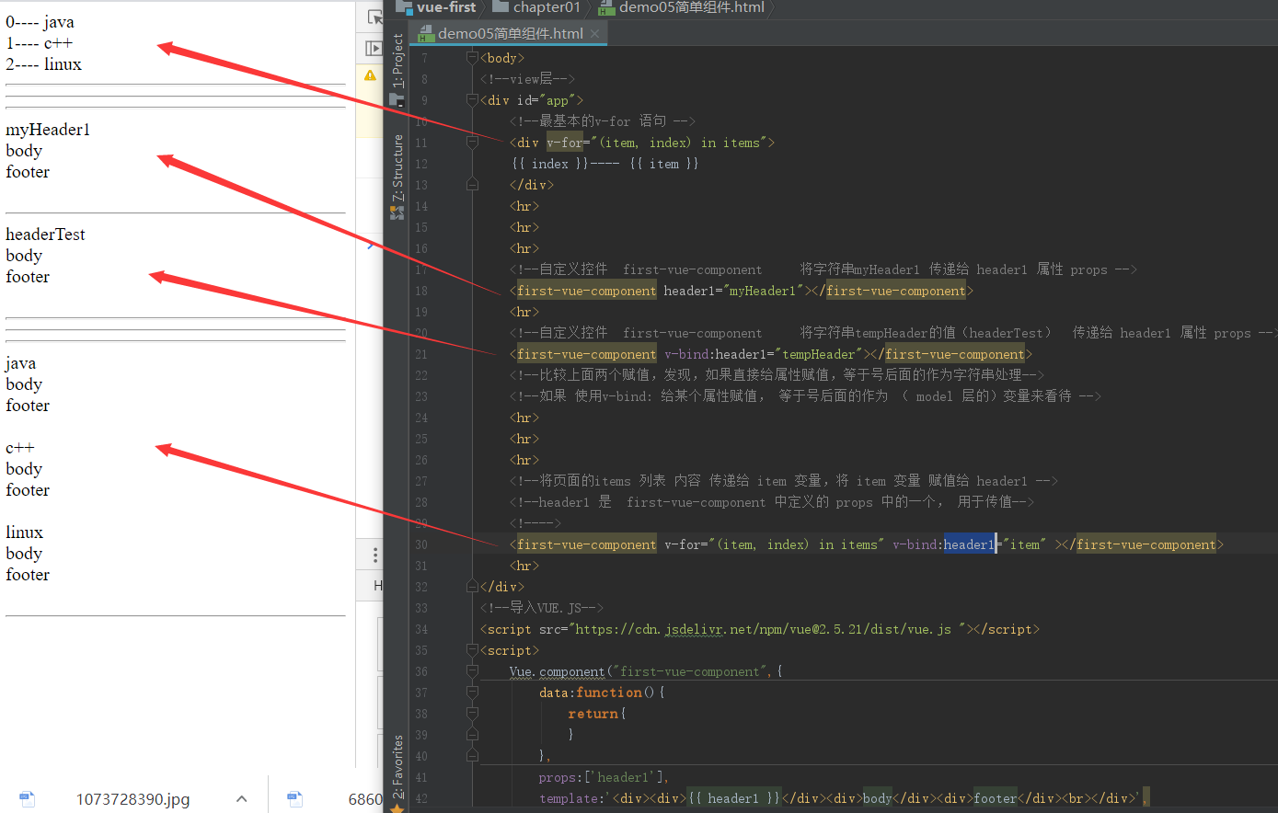Click '1---- c++' in browser output
The width and height of the screenshot is (1278, 813).
pos(39,43)
